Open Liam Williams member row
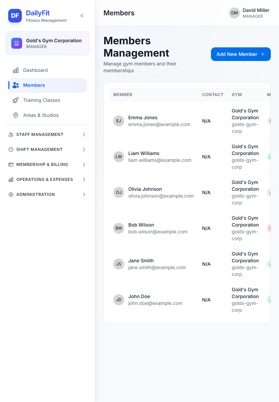The width and height of the screenshot is (279, 402). point(190,157)
